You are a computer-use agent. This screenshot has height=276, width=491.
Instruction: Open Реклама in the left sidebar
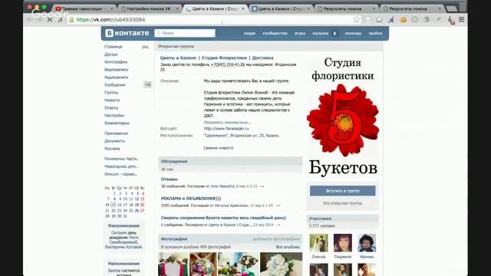(112, 148)
